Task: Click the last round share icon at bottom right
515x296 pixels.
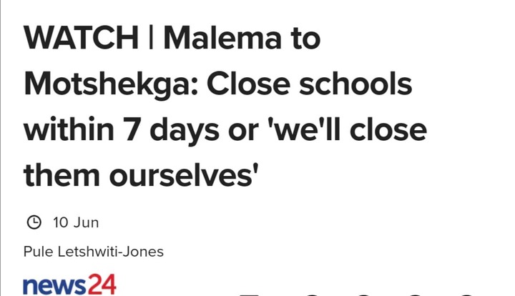Action: coord(466,293)
